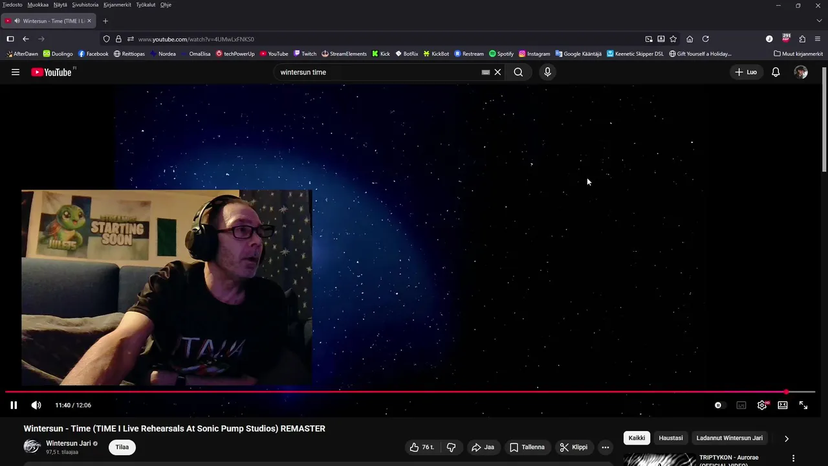Open the StreamElements bookmark
This screenshot has width=828, height=466.
[x=344, y=54]
